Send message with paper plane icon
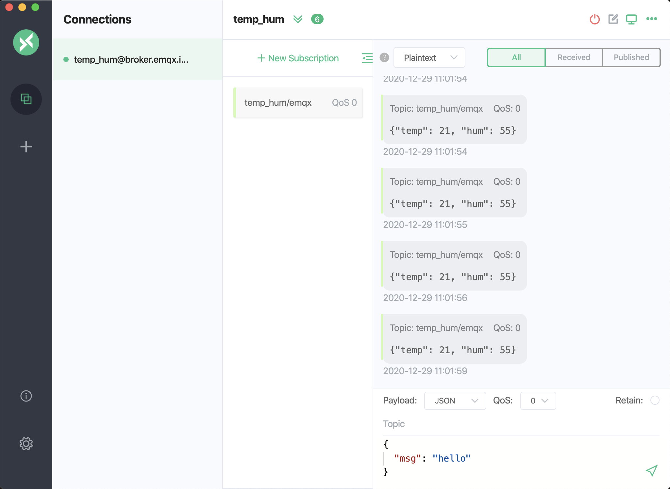 pyautogui.click(x=651, y=470)
